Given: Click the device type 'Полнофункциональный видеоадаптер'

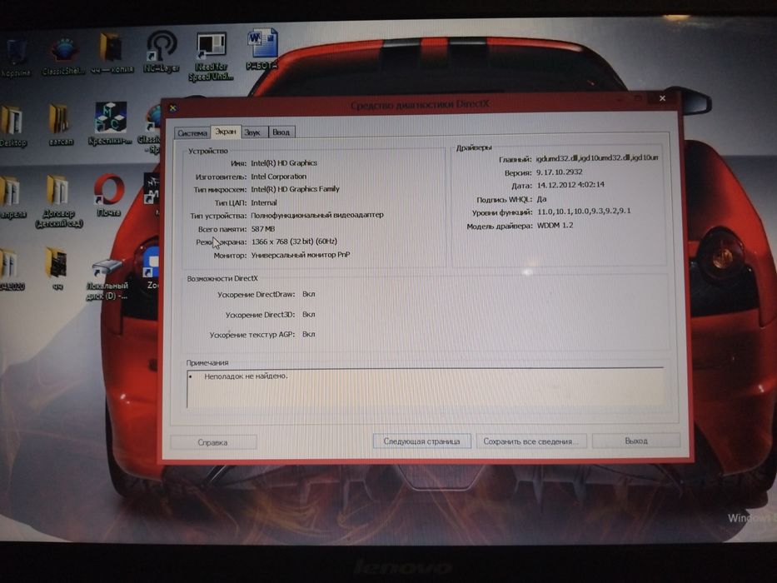Looking at the screenshot, I should [x=317, y=215].
